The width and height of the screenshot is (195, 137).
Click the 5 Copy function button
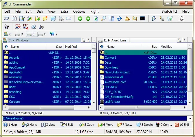(87, 125)
